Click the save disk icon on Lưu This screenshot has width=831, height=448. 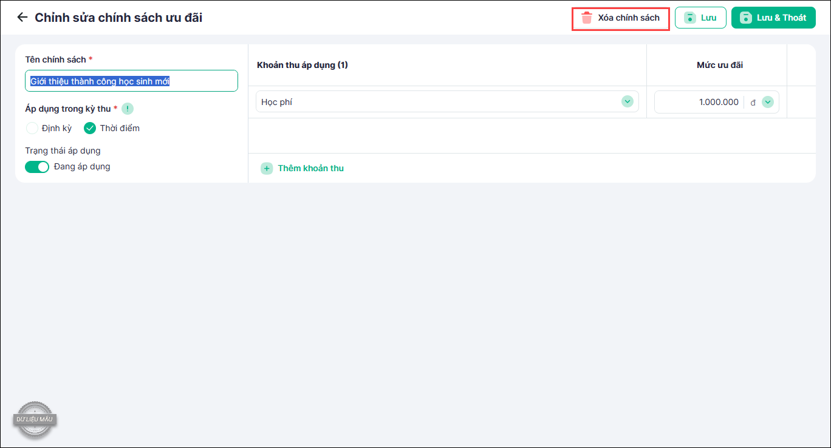(x=690, y=18)
